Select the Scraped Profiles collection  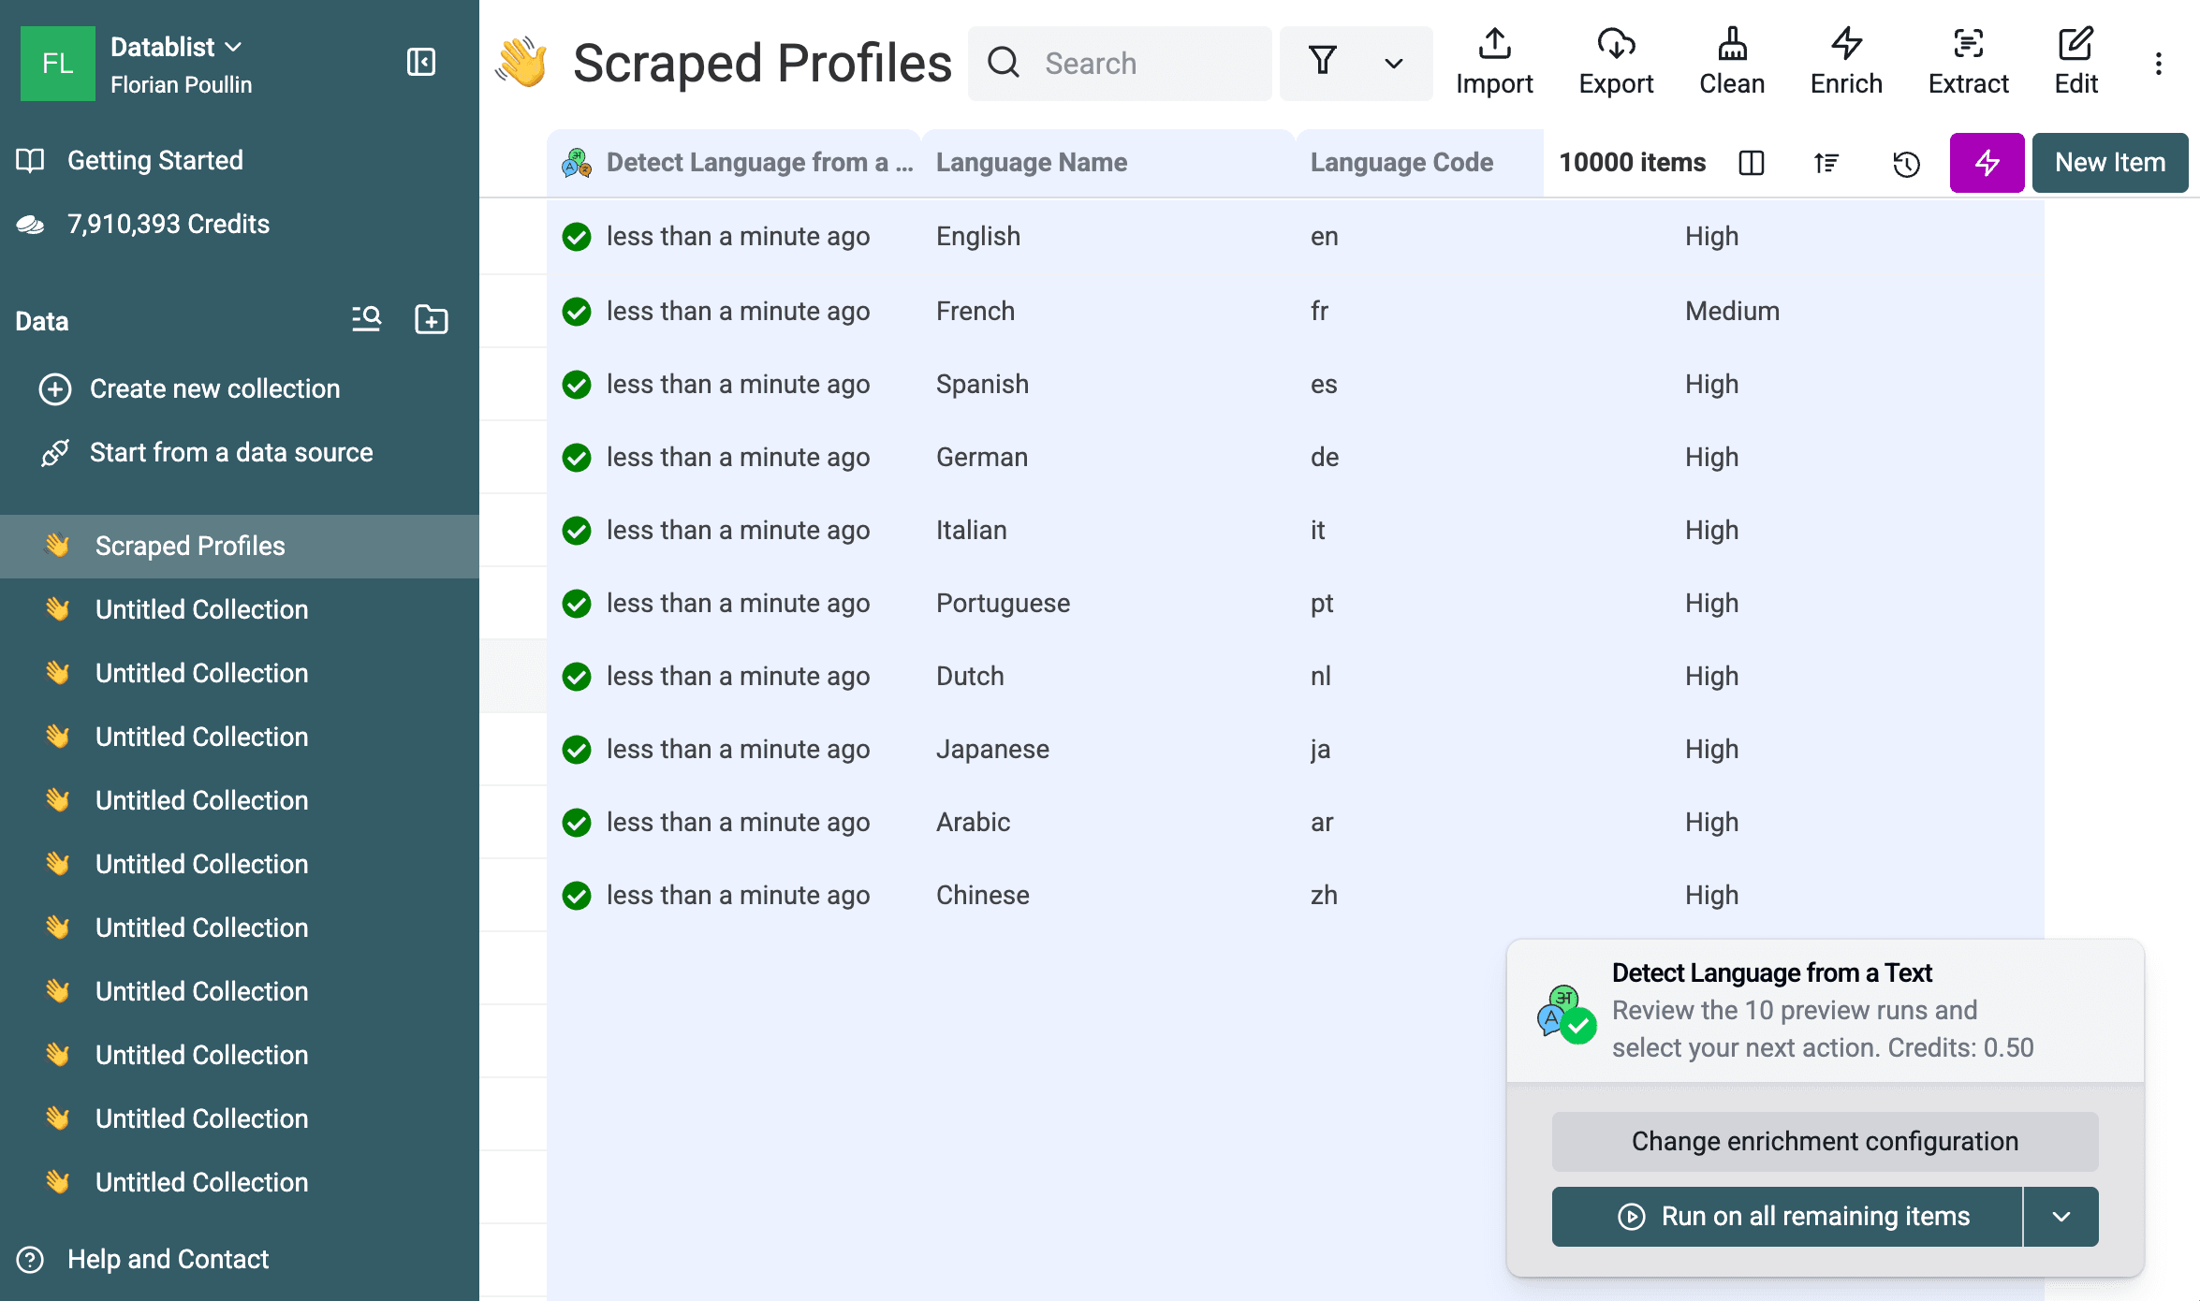(x=240, y=547)
